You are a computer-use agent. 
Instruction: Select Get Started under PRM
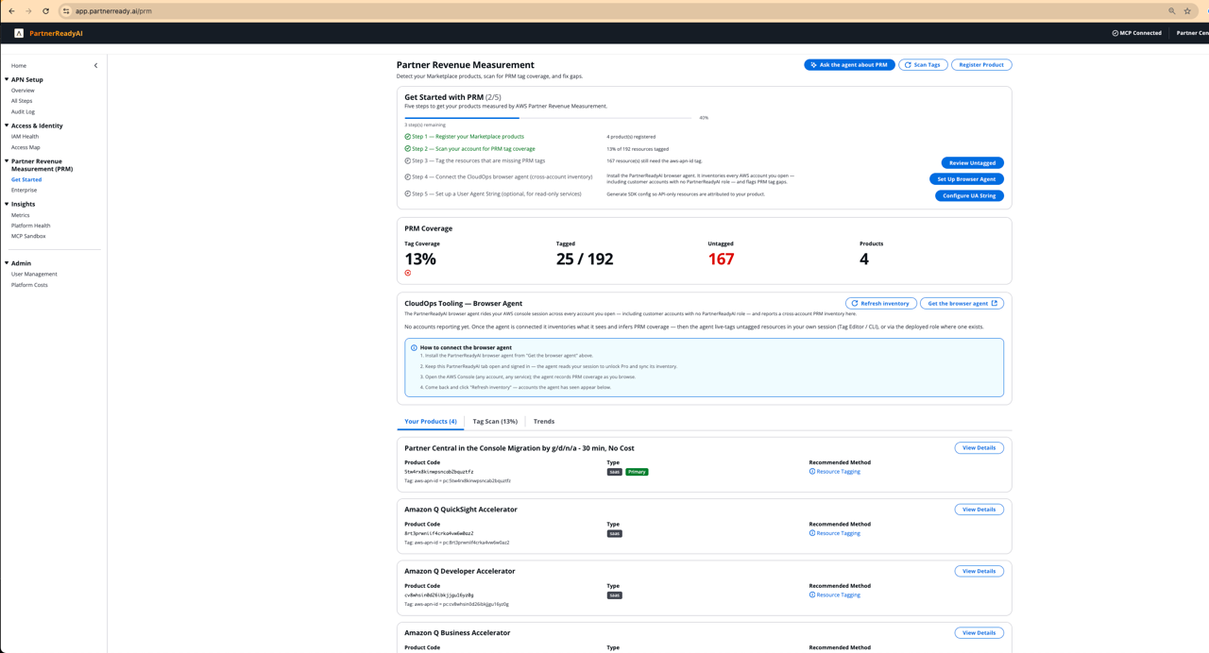click(26, 179)
